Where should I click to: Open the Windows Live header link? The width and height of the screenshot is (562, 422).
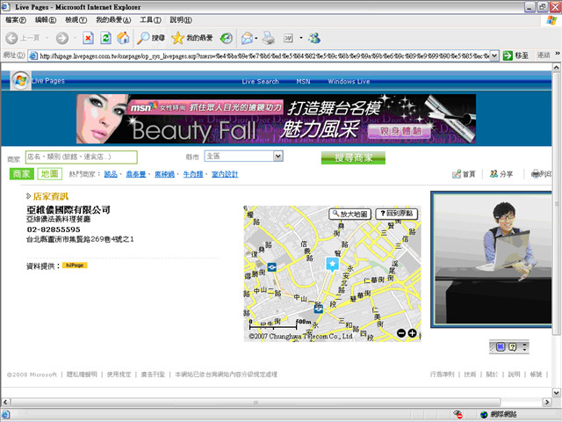pos(349,82)
